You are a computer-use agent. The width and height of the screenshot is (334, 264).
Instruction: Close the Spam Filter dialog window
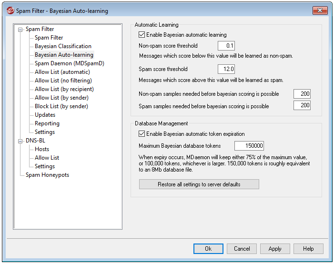(320, 10)
